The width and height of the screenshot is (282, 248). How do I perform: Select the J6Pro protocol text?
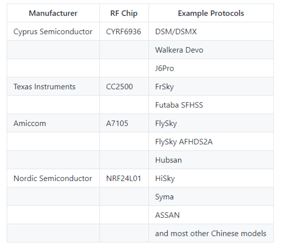pyautogui.click(x=164, y=68)
